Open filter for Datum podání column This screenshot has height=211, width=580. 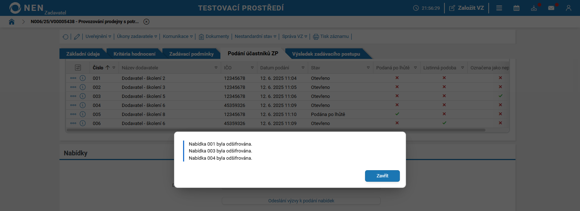tap(303, 68)
